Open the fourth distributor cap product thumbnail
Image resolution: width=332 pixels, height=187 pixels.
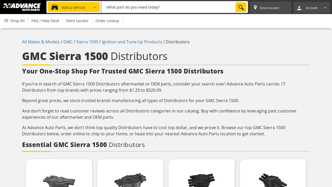coord(273,180)
